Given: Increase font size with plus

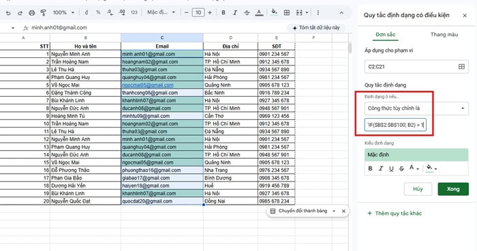Looking at the screenshot, I should (210, 12).
